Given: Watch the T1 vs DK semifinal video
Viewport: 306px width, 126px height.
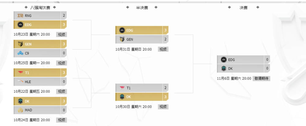Looking at the screenshot, I should [x=163, y=107].
